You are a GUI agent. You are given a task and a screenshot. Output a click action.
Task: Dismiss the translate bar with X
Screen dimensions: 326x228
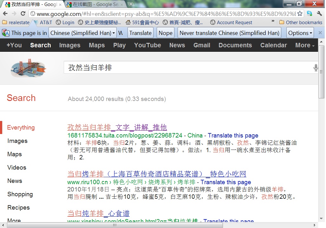pos(320,33)
